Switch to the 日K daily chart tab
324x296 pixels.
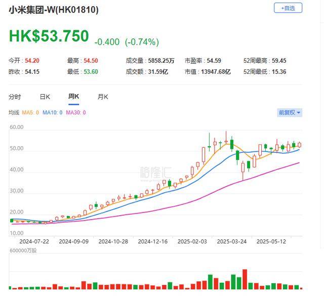coord(45,97)
